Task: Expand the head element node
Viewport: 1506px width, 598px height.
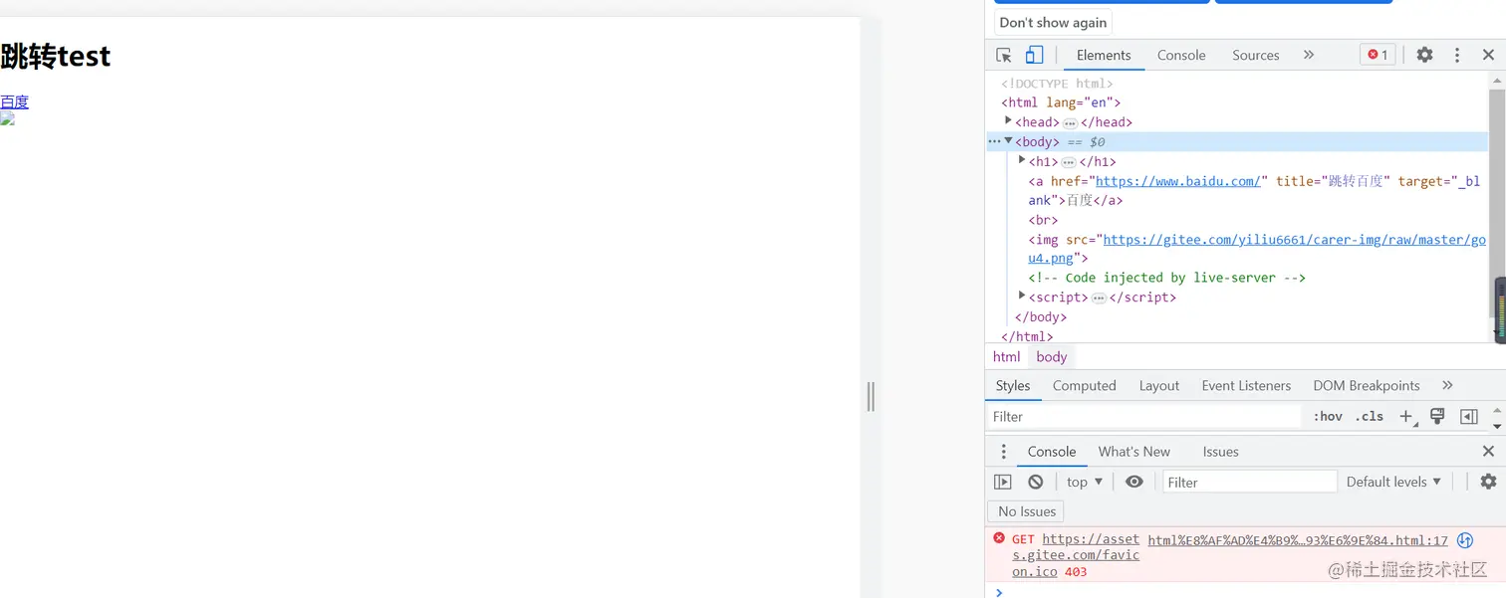Action: 1008,120
